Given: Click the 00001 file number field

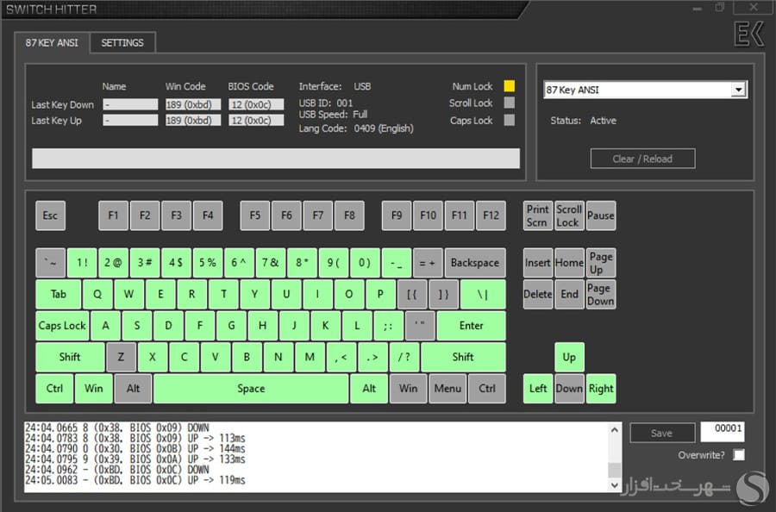Looking at the screenshot, I should [x=723, y=432].
